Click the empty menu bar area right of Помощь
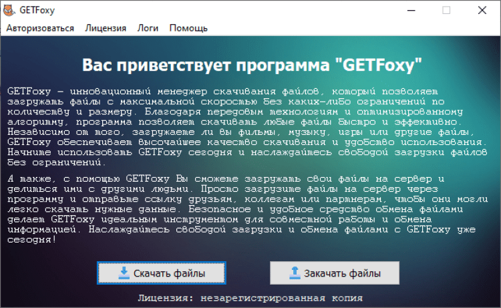Screen dimensions: 501x308 coord(334,28)
